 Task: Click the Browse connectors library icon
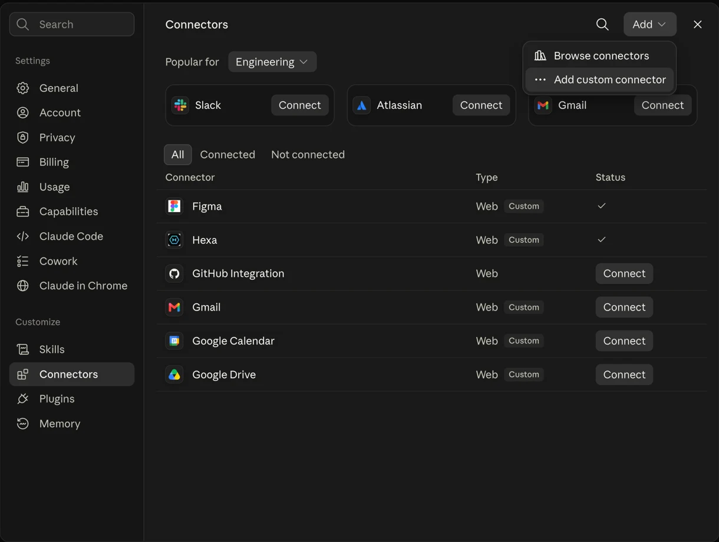click(540, 55)
